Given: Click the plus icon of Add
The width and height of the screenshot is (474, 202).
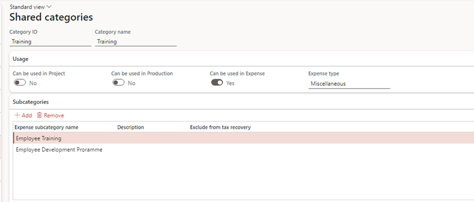Looking at the screenshot, I should point(17,115).
